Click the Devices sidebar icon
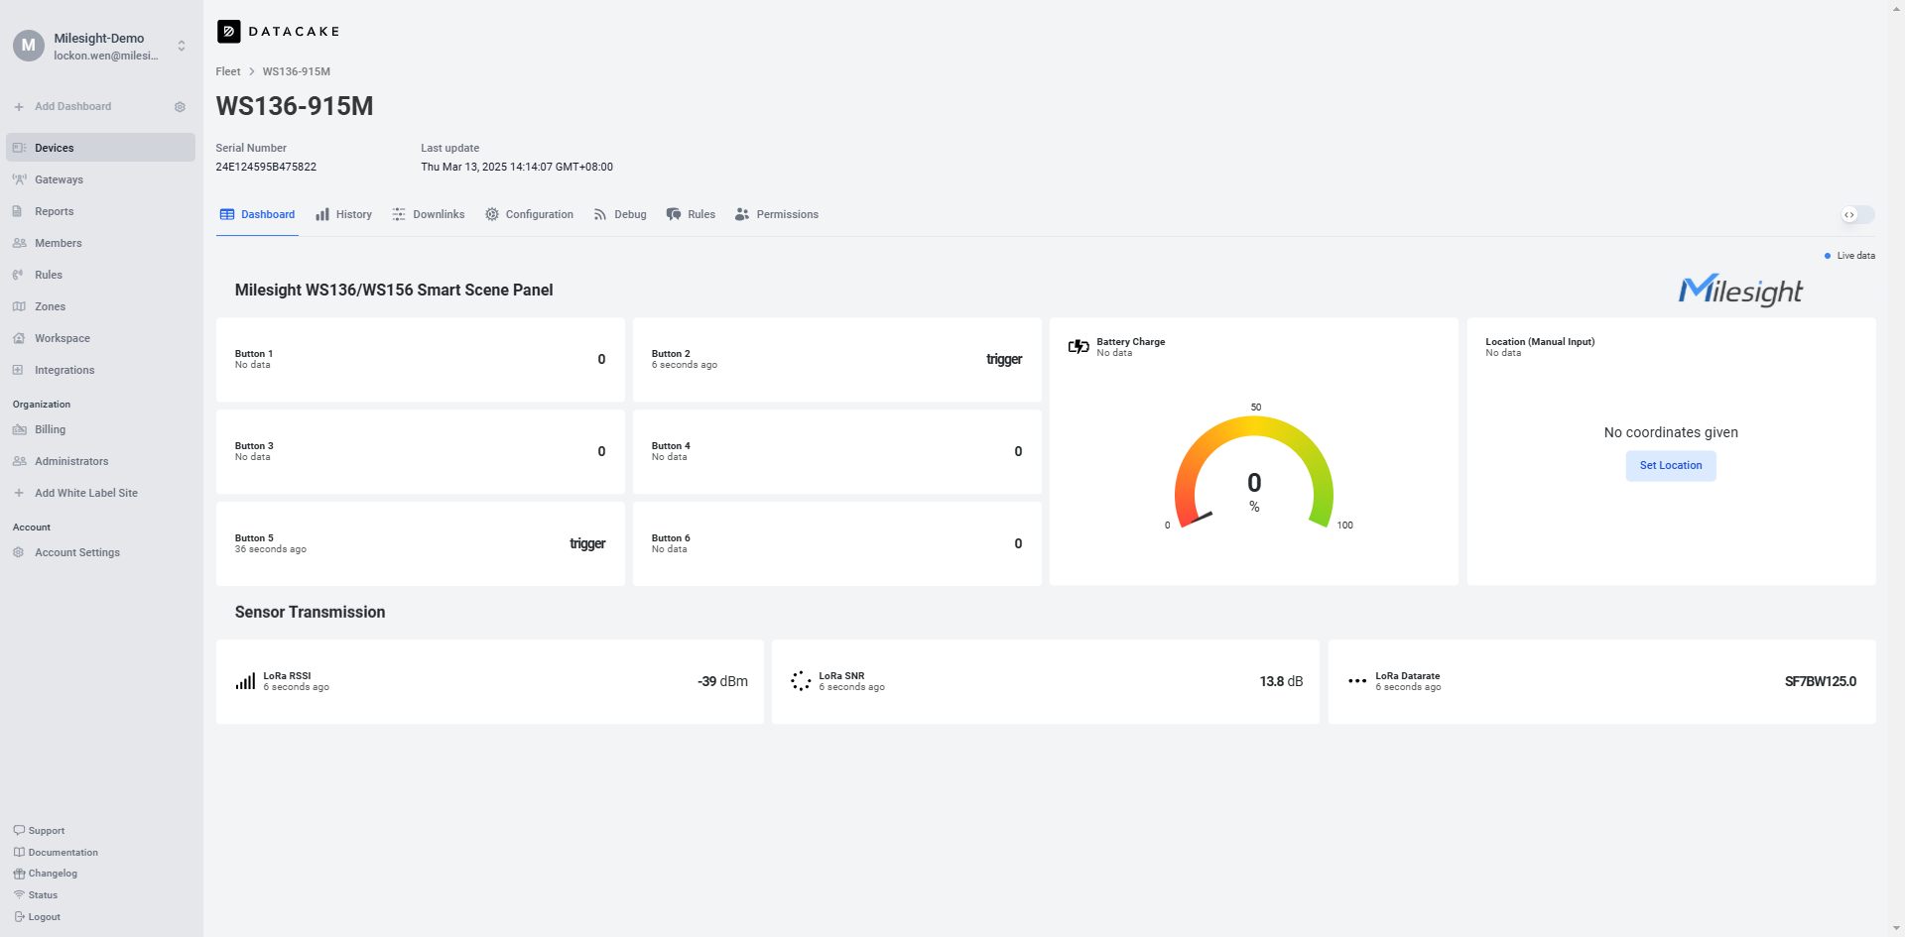Screen dimensions: 1905x937 tap(19, 148)
